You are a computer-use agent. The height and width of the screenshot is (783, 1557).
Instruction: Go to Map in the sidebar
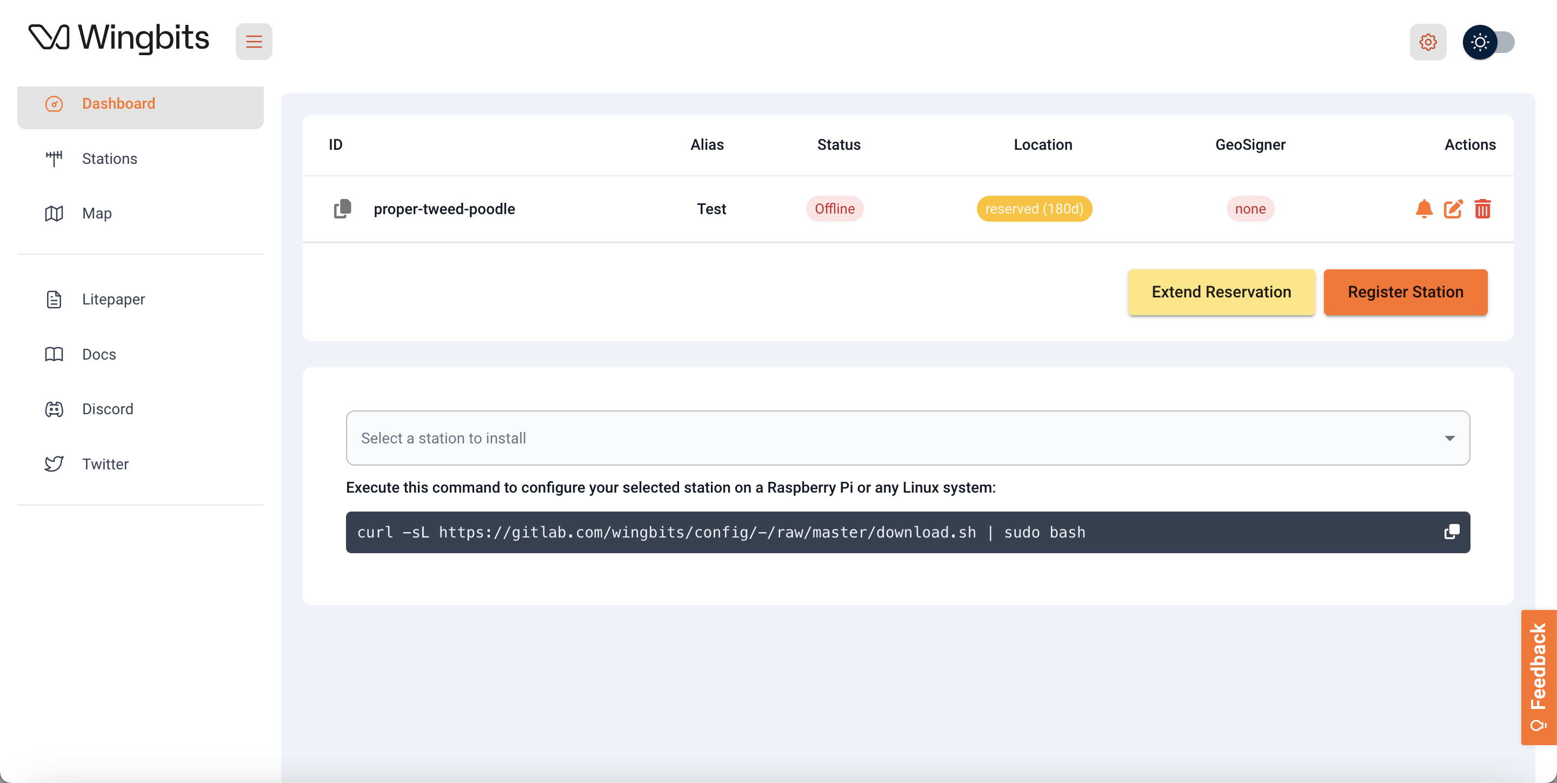[97, 214]
